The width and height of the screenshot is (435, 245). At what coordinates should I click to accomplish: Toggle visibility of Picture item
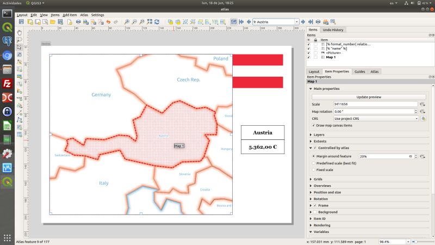pos(308,53)
